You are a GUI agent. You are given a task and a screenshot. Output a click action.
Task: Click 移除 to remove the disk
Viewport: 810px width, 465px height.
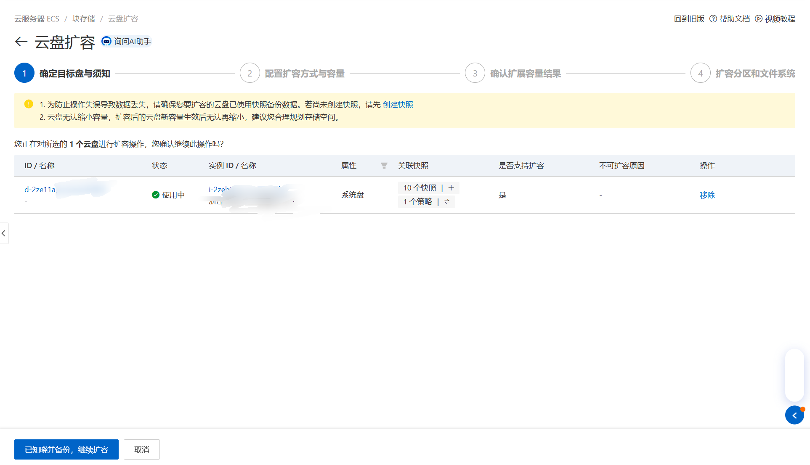pyautogui.click(x=707, y=195)
